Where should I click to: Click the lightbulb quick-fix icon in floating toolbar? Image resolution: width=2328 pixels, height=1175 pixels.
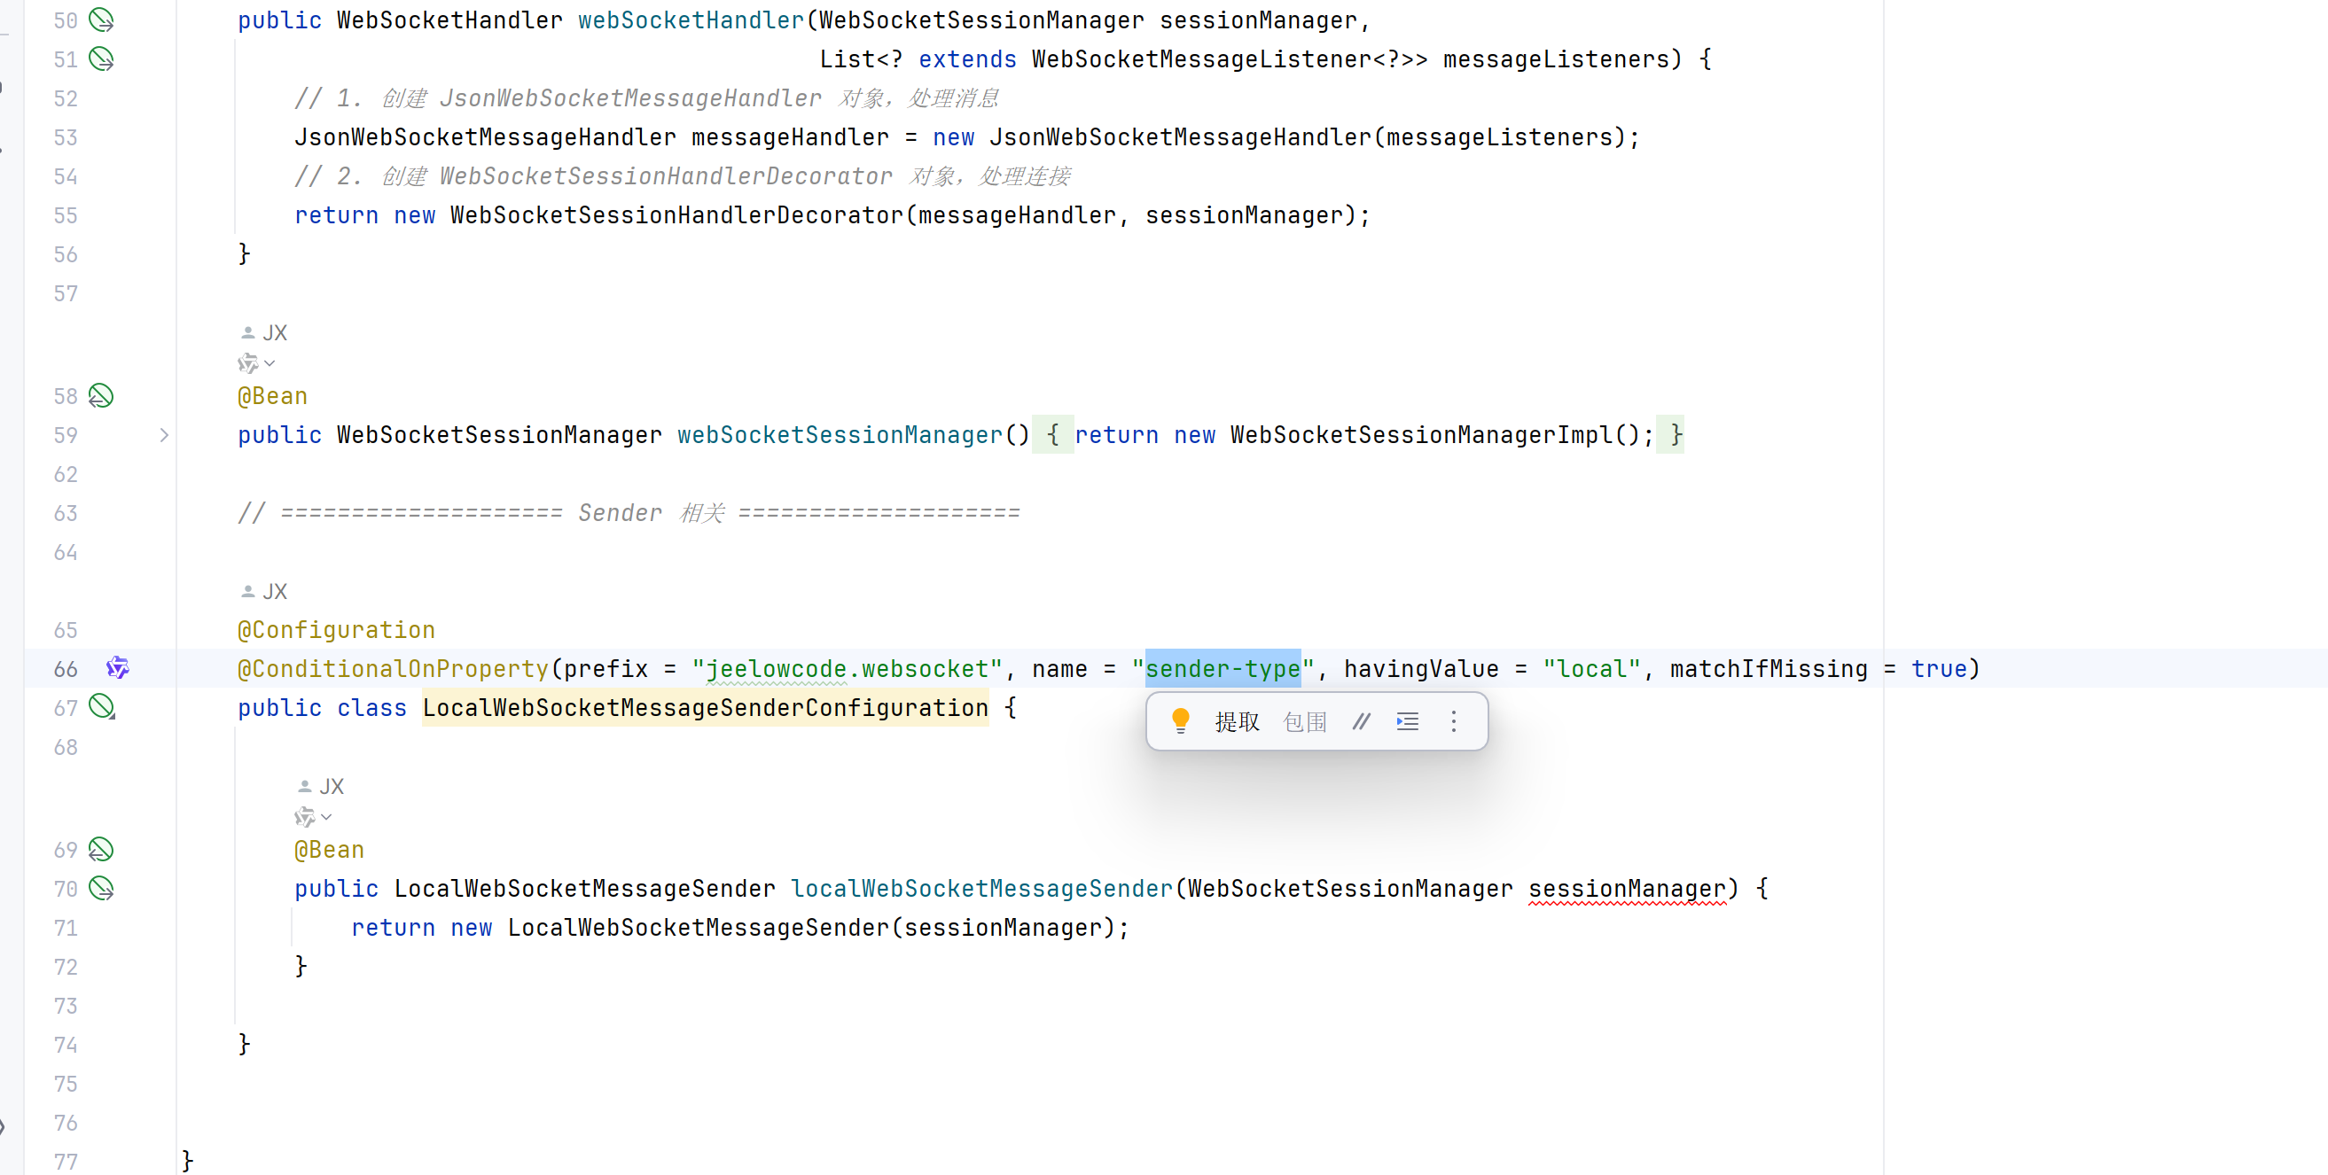1180,720
